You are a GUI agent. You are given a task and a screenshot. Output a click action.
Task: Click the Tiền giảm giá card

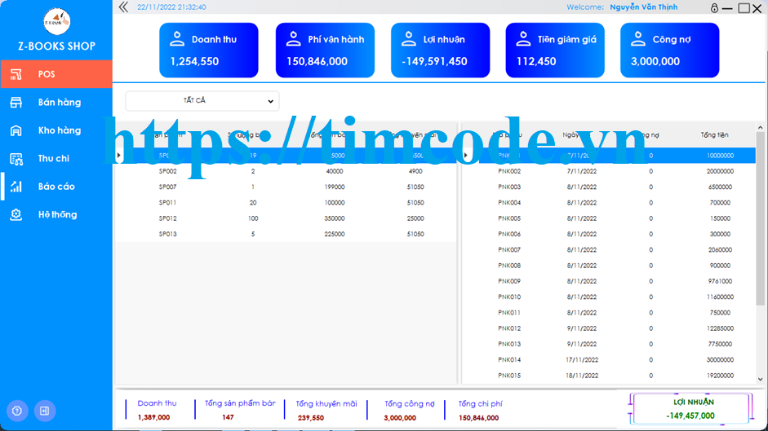tap(555, 50)
